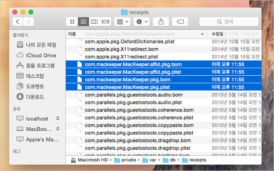Switch to list view
Viewport: 274px width, 171px height.
pos(83,22)
